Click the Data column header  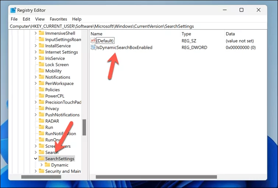point(246,34)
